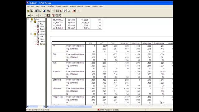Select Descriptives under the first Correlations group
The image size is (199, 112).
[43, 29]
